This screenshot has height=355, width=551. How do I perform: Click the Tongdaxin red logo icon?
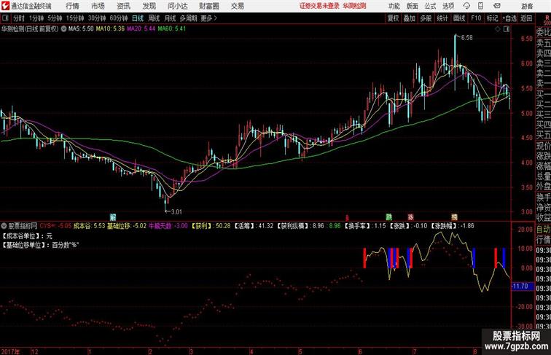(x=5, y=6)
